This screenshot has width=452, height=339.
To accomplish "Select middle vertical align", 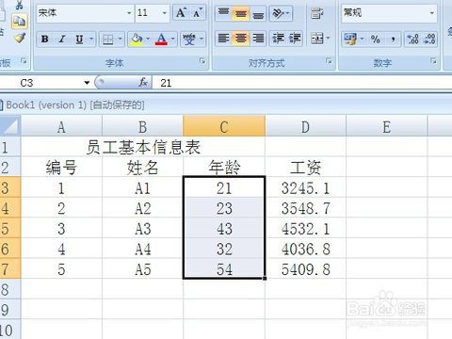I will (x=241, y=13).
